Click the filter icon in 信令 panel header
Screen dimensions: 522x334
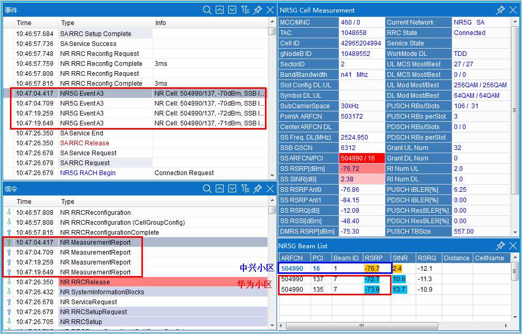245,189
